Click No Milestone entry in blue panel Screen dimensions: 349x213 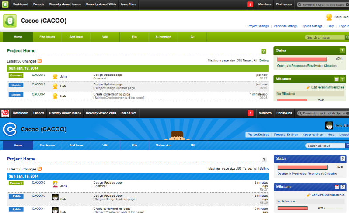coord(310,202)
